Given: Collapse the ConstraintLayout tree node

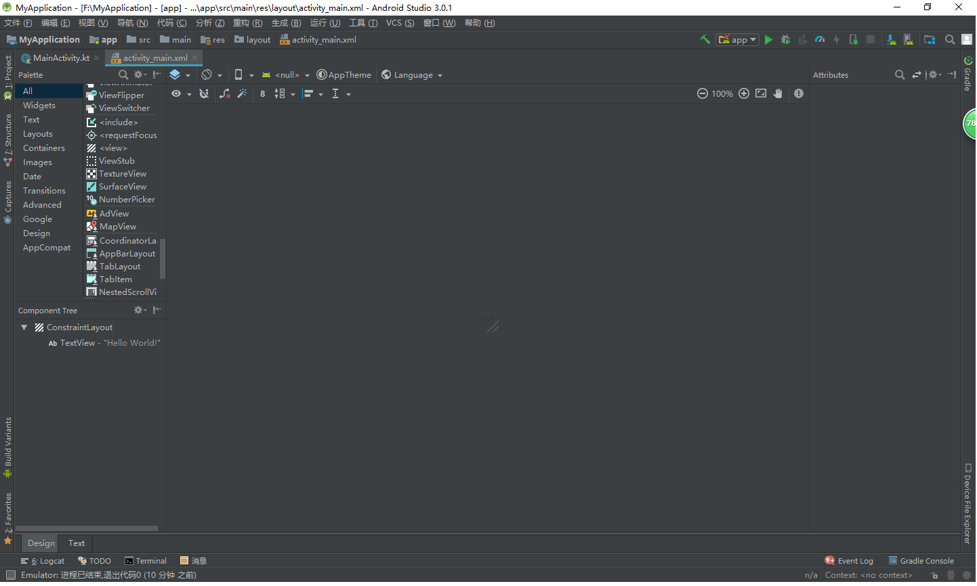Looking at the screenshot, I should (24, 328).
